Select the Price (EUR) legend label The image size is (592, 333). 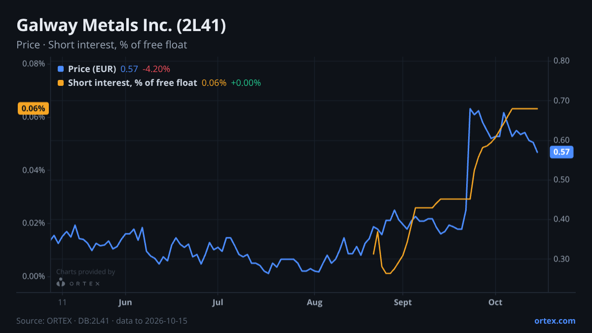(92, 69)
